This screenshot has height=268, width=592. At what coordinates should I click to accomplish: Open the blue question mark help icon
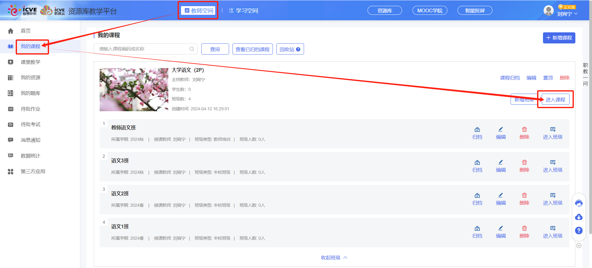pos(579,230)
